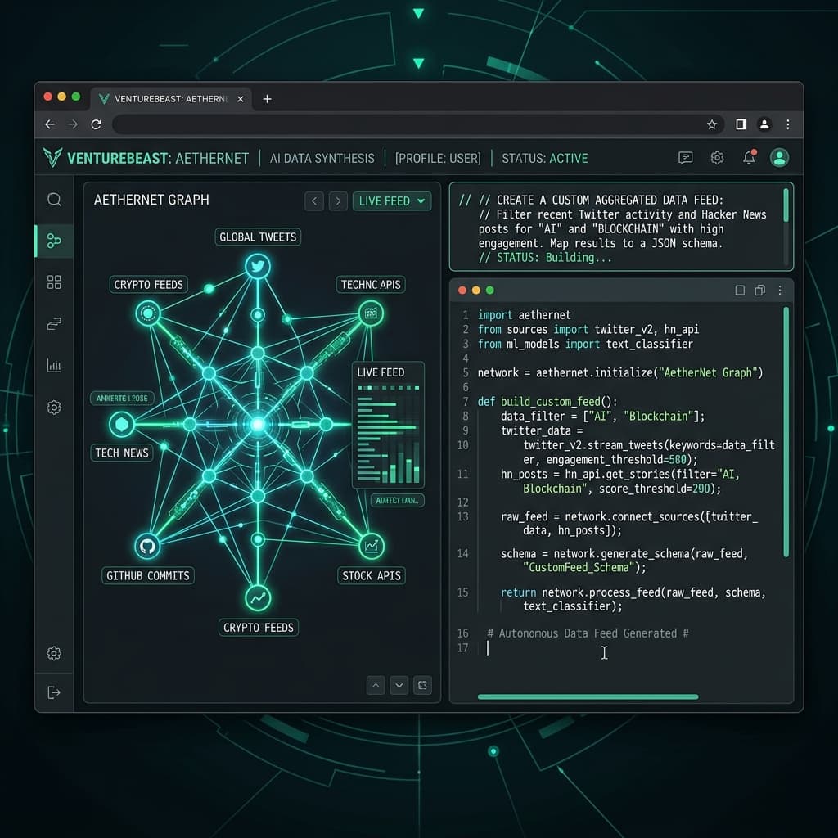The image size is (838, 838).
Task: Open header settings gear
Action: tap(717, 158)
